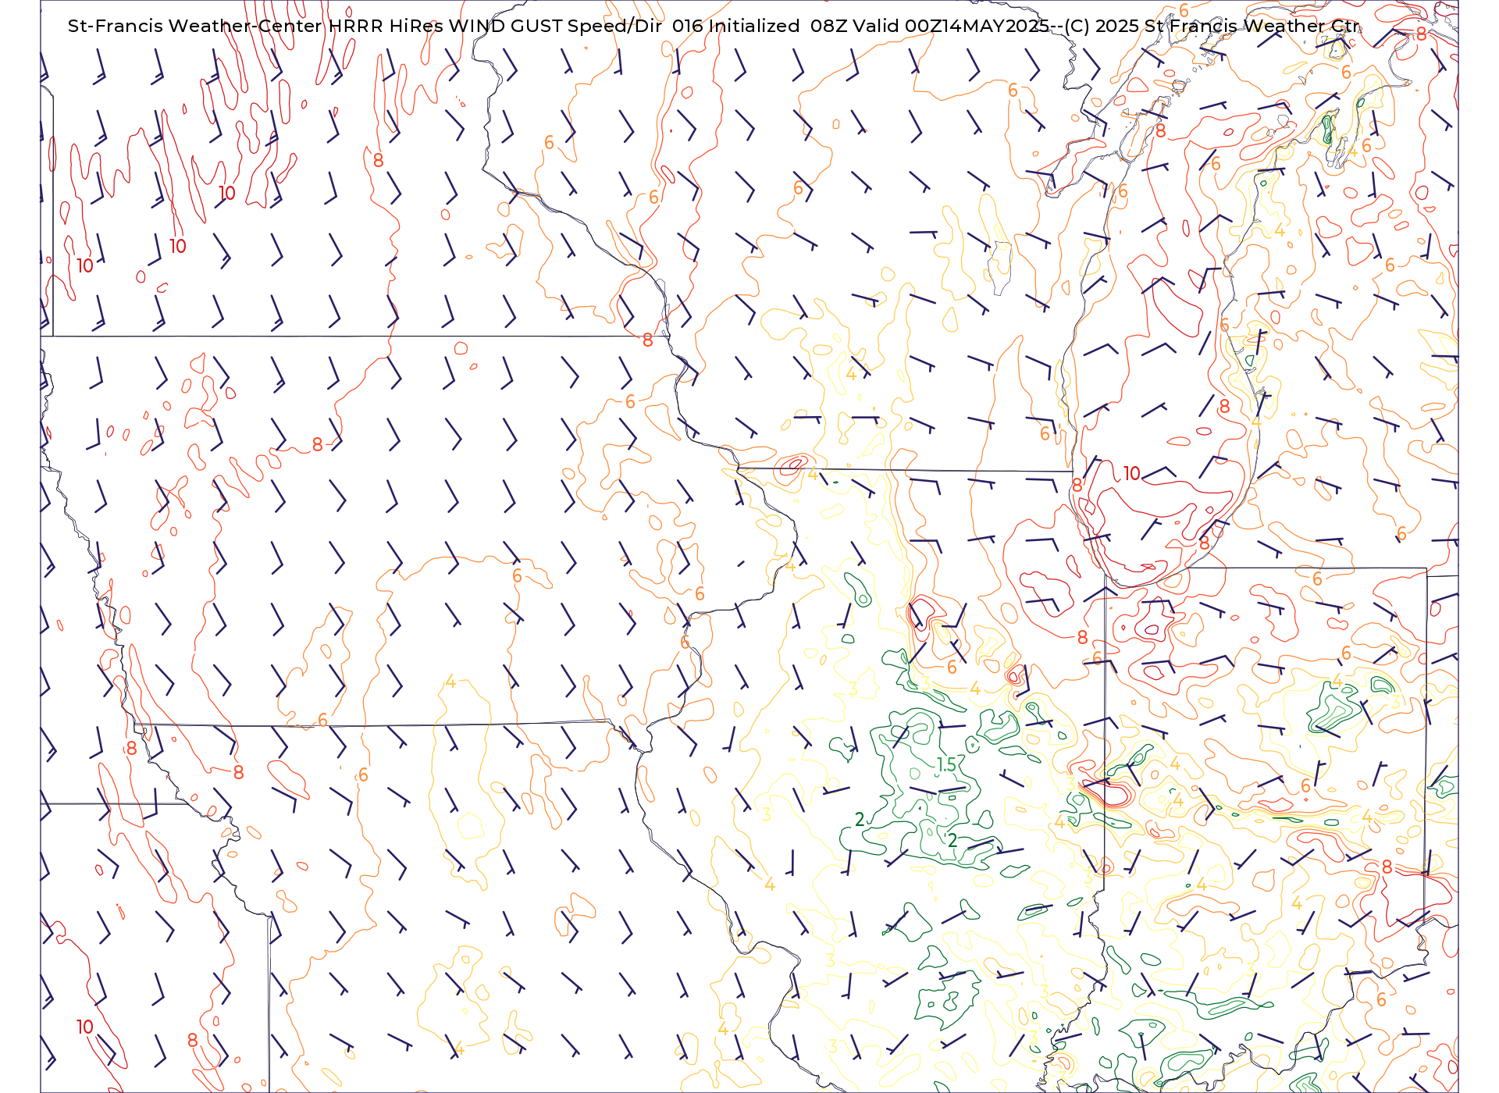
Task: Click the "016 Initialized 08Z" header text
Action: (759, 26)
